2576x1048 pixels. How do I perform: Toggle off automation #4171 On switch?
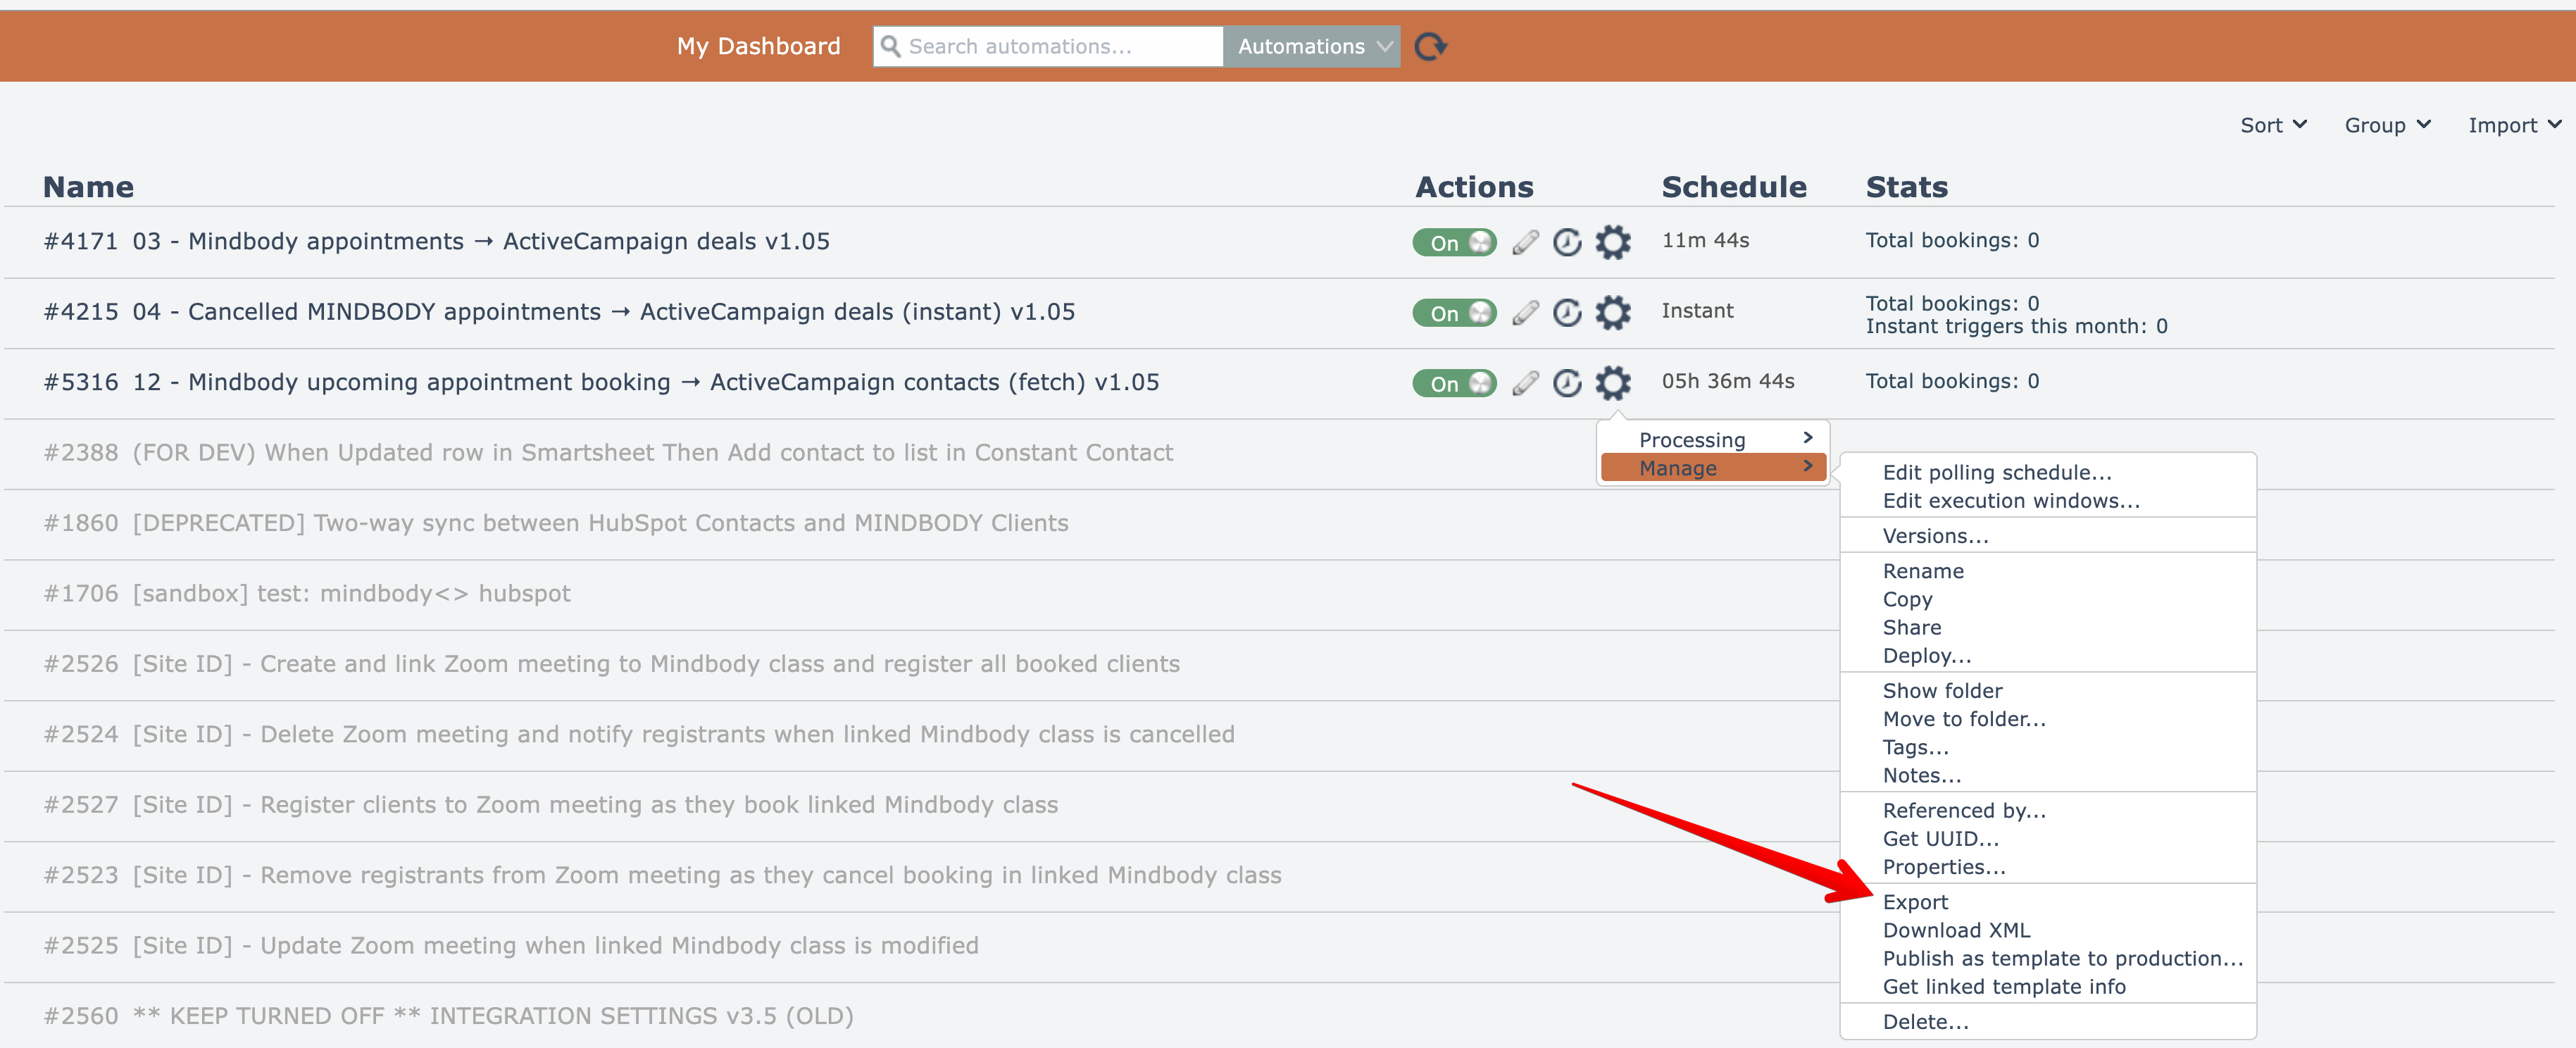tap(1454, 242)
